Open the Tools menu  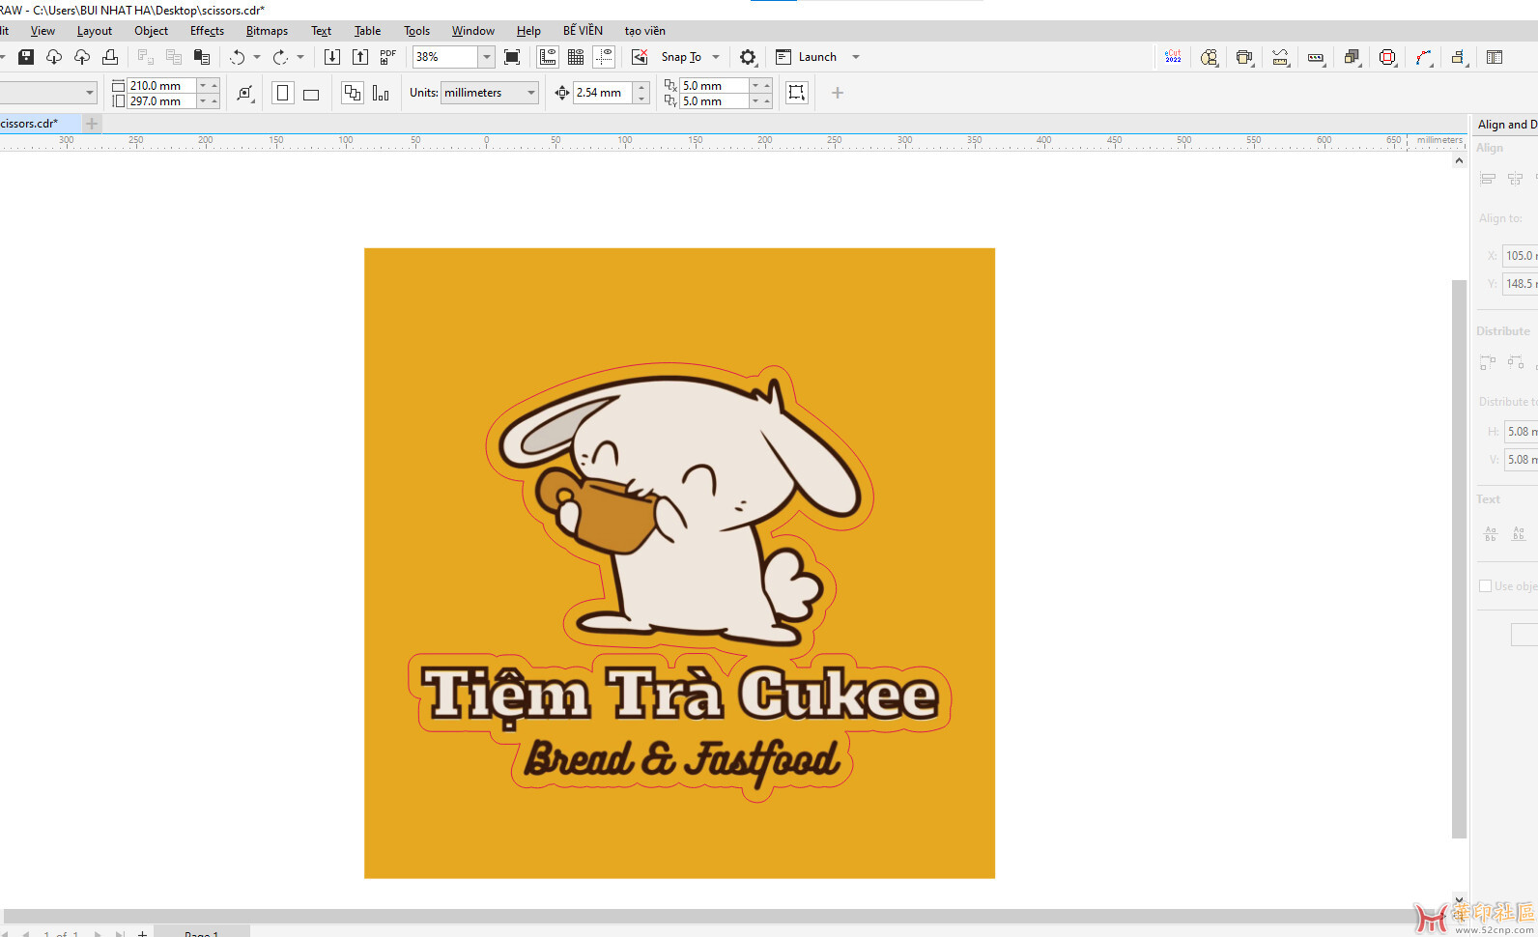(x=417, y=31)
